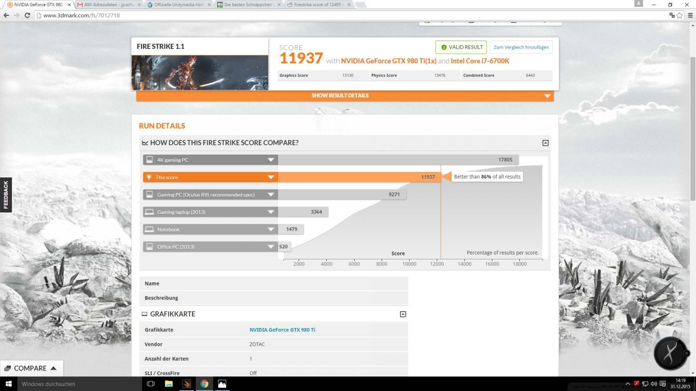Click the round 3DMark logo button bottom right
This screenshot has width=696, height=391.
(670, 354)
